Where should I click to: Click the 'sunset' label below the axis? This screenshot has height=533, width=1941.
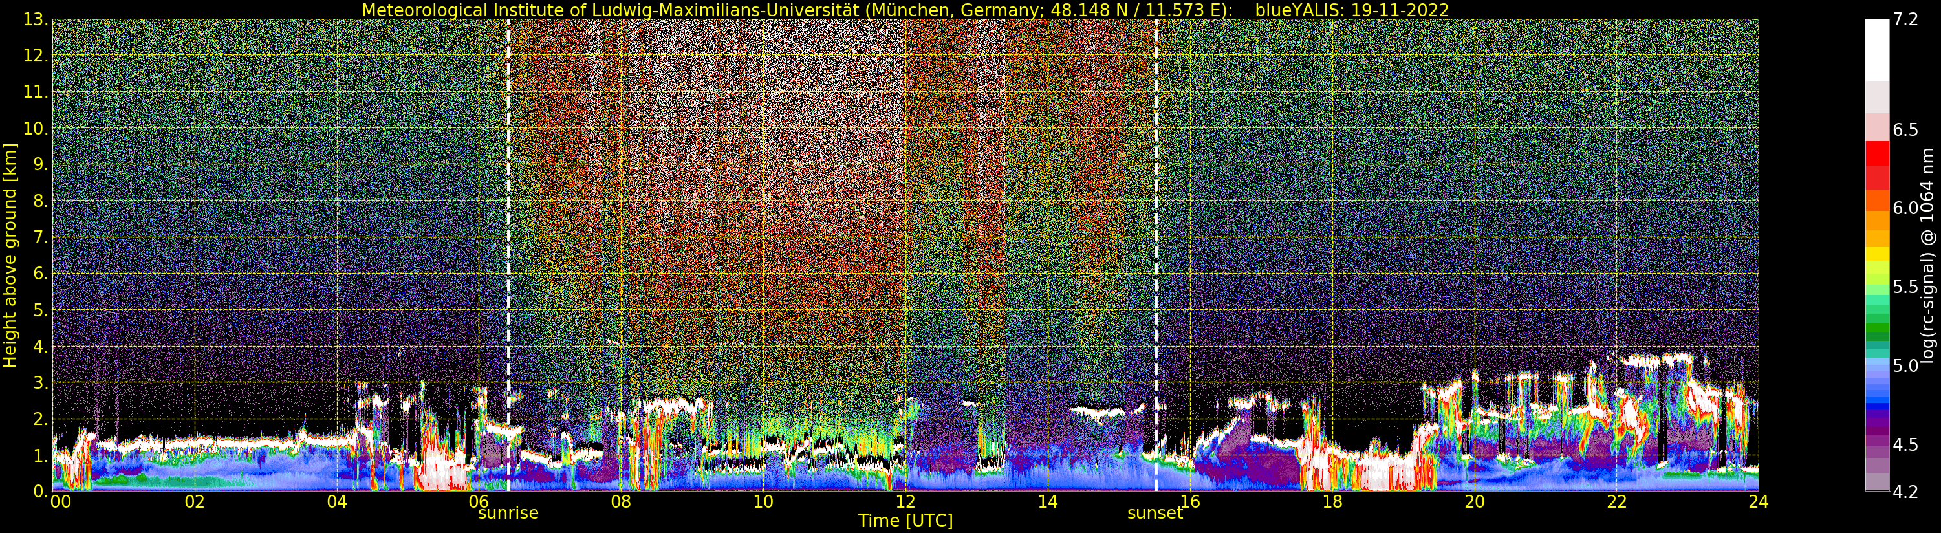coord(1155,514)
